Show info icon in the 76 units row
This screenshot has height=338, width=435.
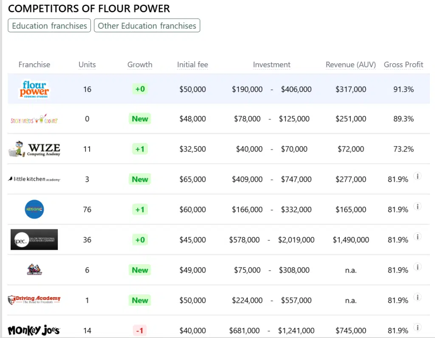418,206
